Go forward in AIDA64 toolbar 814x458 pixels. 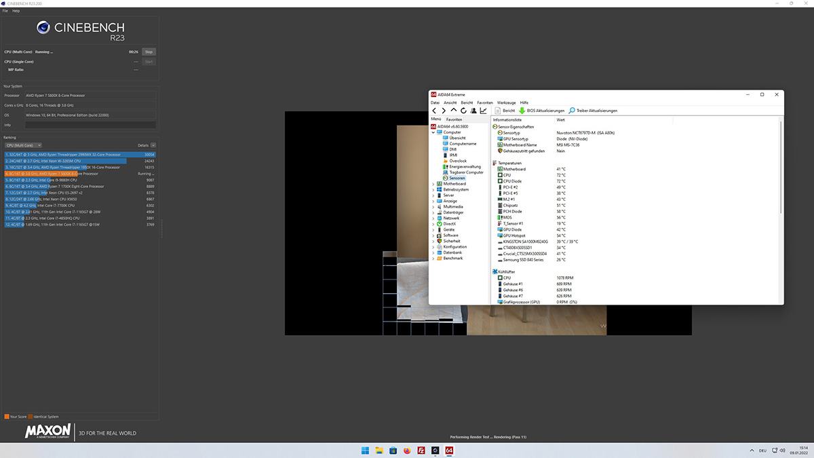pos(444,111)
